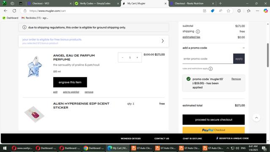
Task: Open a new browser tab
Action: 220,3
